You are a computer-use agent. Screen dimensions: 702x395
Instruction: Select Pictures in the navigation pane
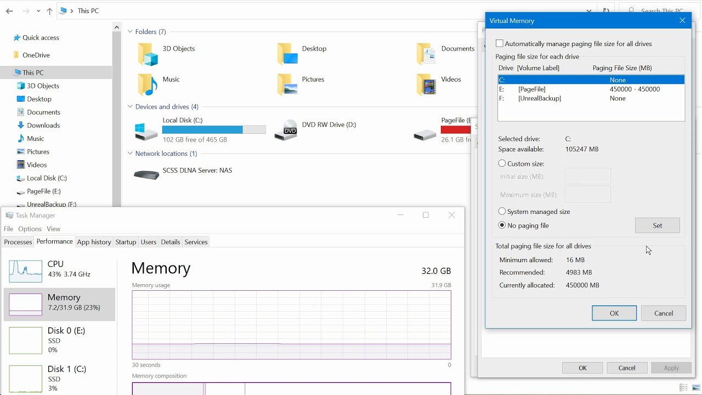click(x=33, y=152)
